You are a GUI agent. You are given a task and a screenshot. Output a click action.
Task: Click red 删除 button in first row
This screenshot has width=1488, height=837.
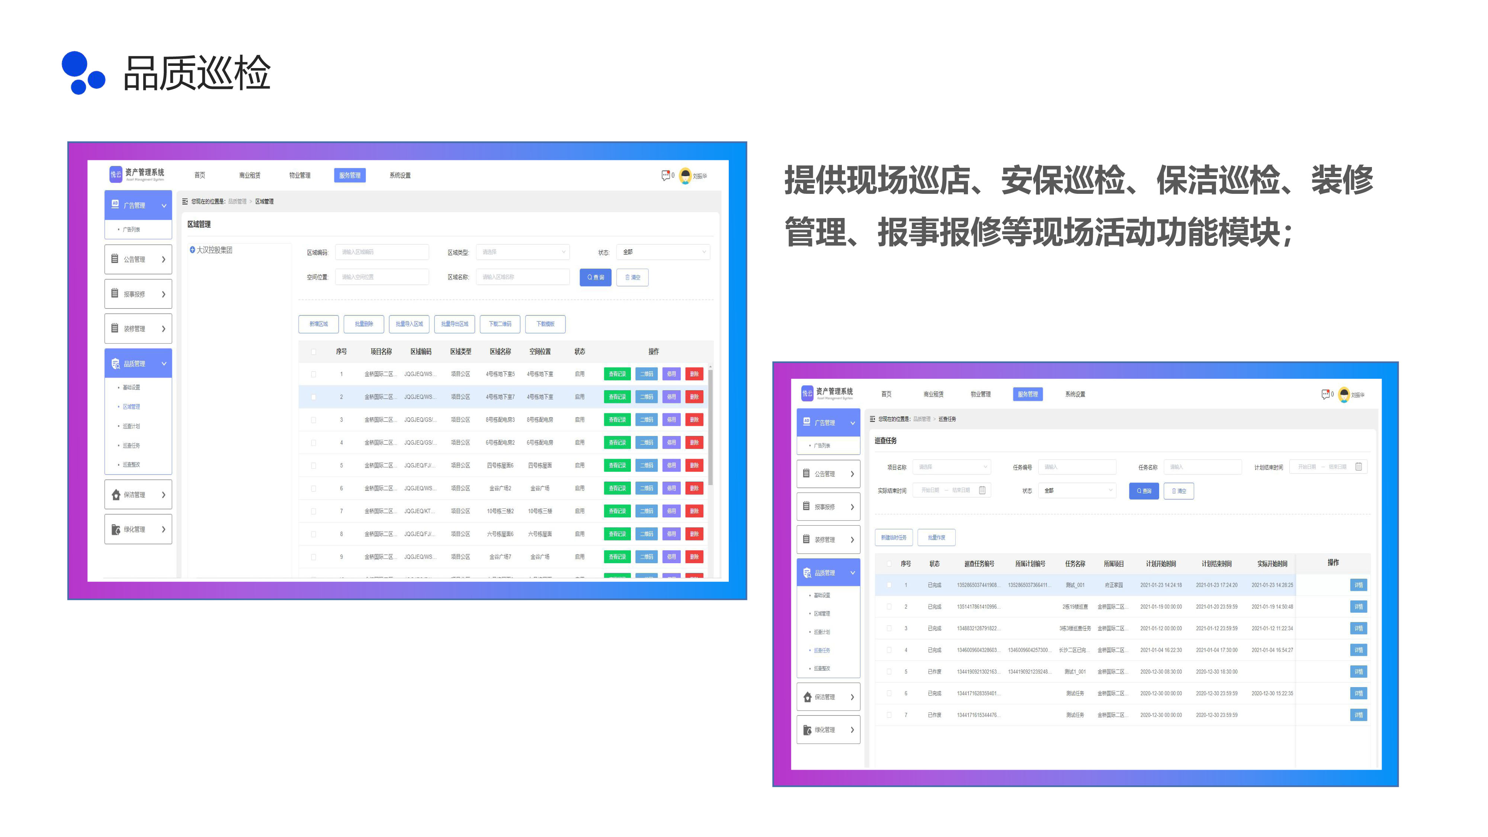click(x=694, y=374)
